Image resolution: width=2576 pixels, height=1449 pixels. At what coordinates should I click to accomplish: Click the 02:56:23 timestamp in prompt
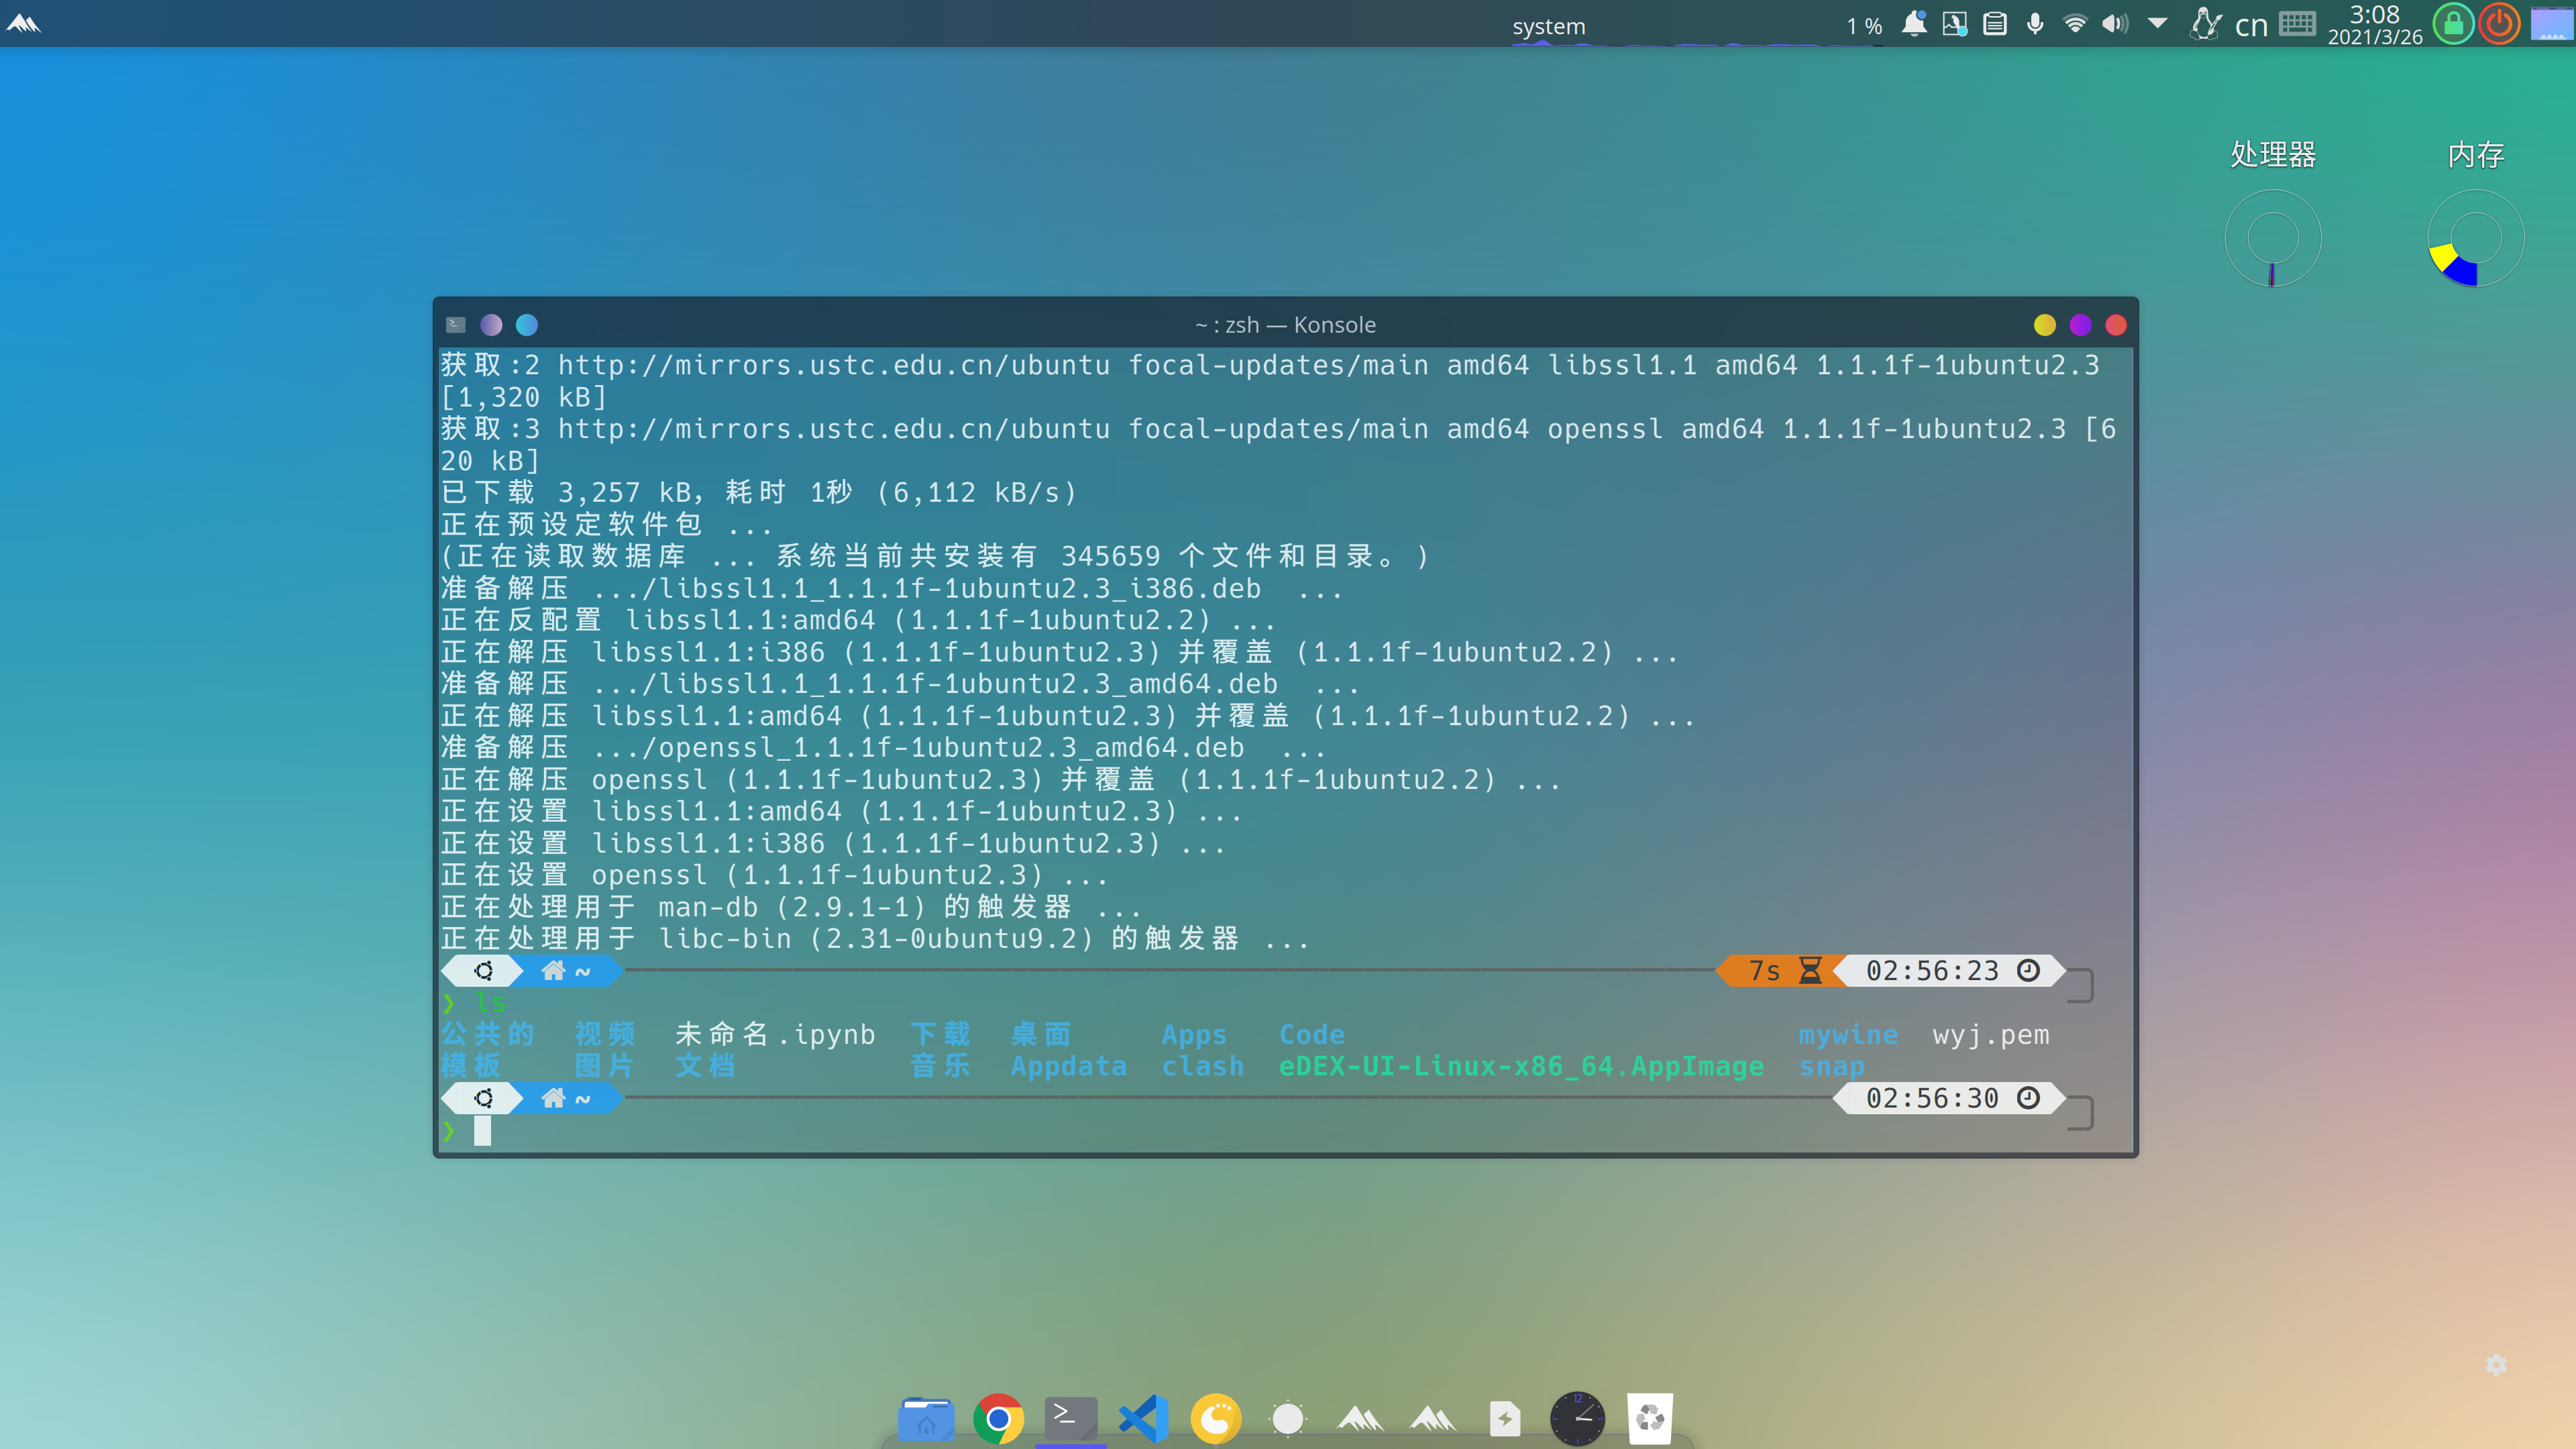pyautogui.click(x=1932, y=970)
